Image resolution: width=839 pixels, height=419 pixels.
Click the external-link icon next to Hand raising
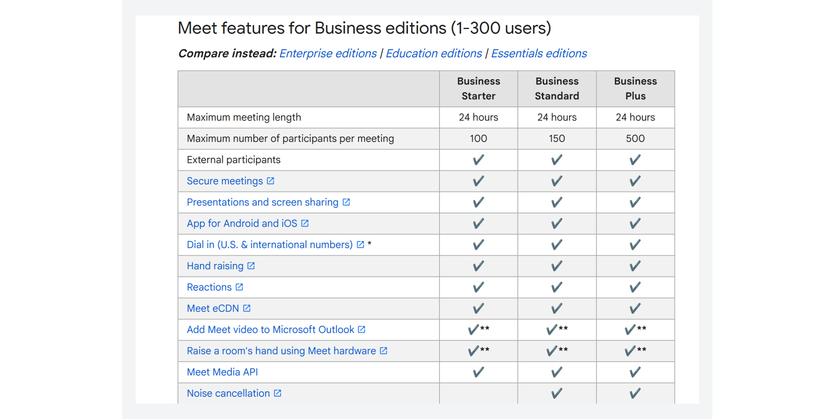coord(251,266)
